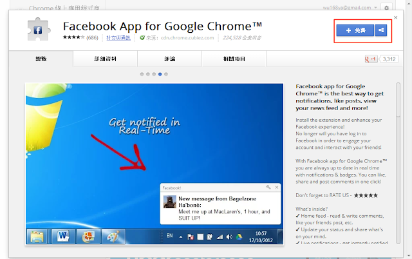The height and width of the screenshot is (259, 412).
Task: Click the description panel vertical scrollbar
Action: tap(398, 163)
